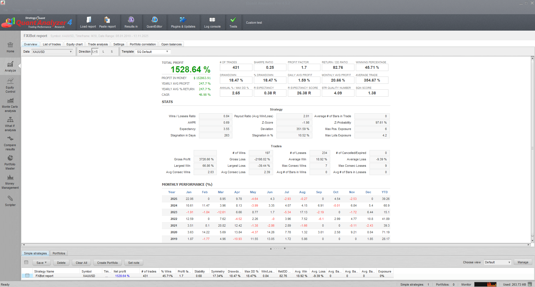The width and height of the screenshot is (535, 287).
Task: Tick the FXiBot report row checkbox
Action: (27, 276)
